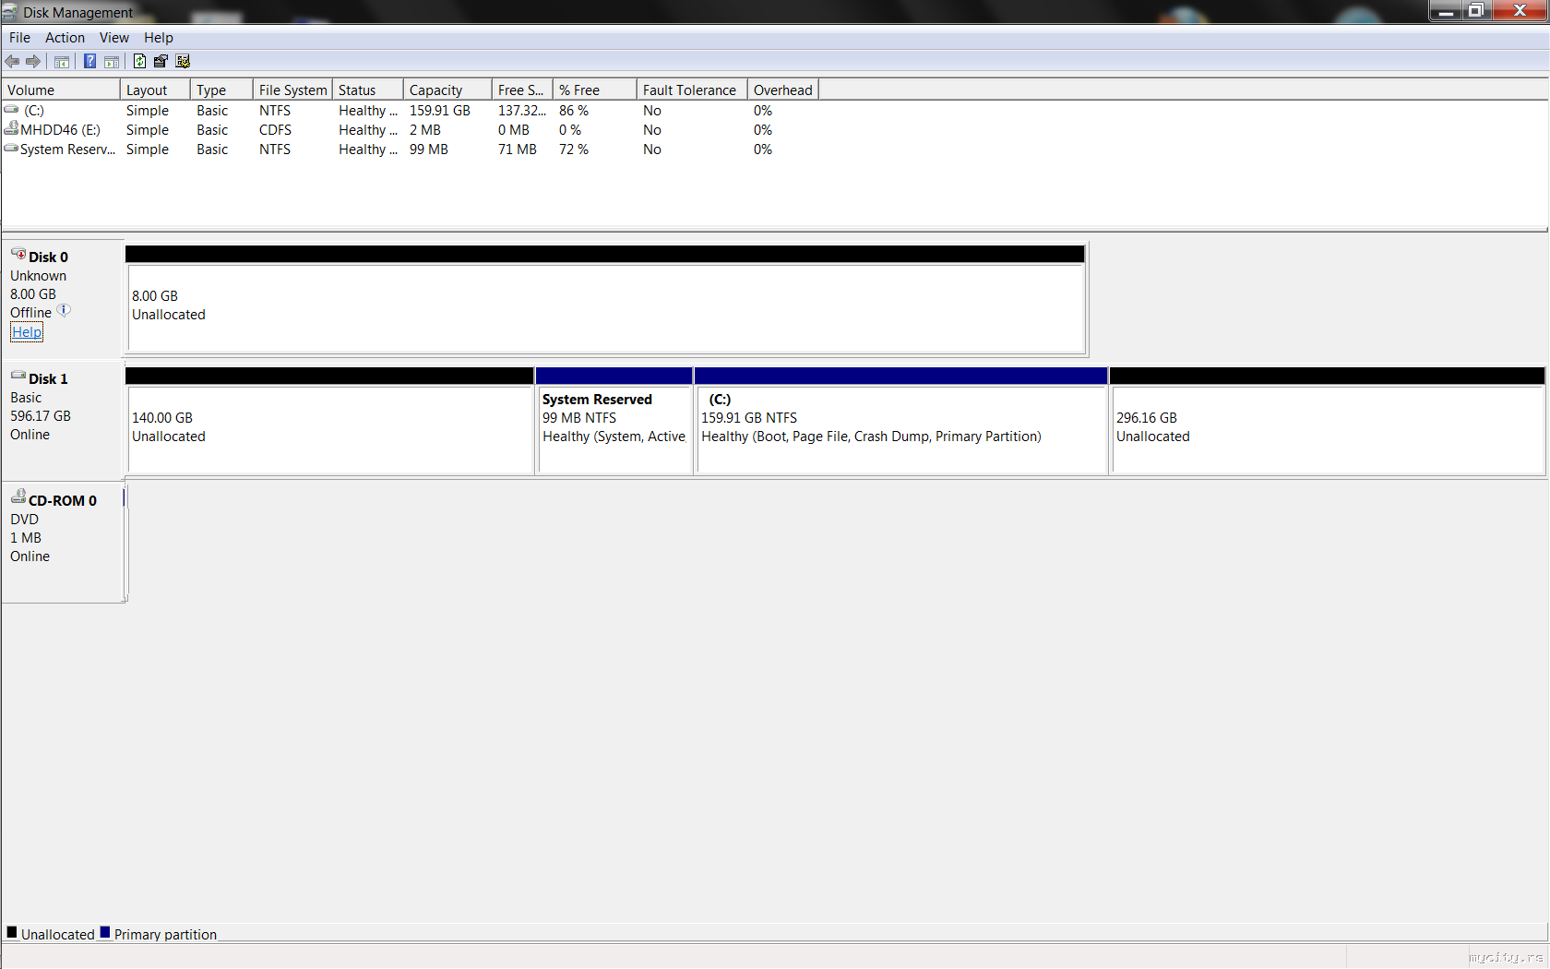Click the toolbar icon with the yellow gear
The width and height of the screenshot is (1550, 969).
tap(183, 61)
